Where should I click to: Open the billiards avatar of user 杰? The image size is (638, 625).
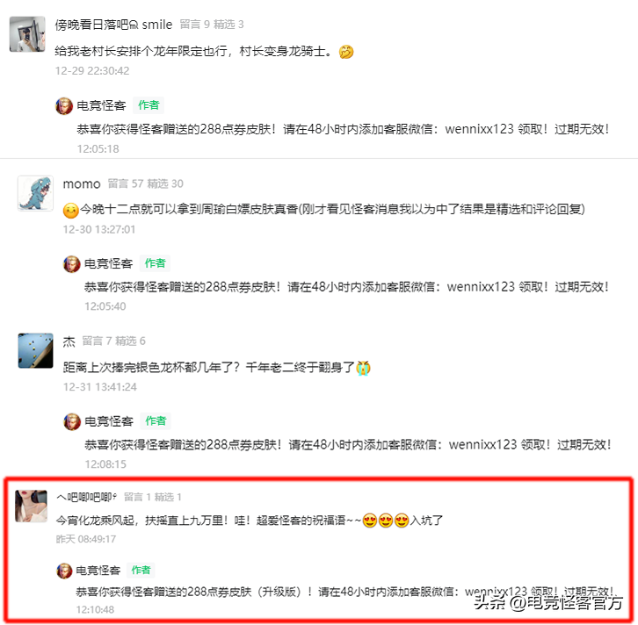35,351
